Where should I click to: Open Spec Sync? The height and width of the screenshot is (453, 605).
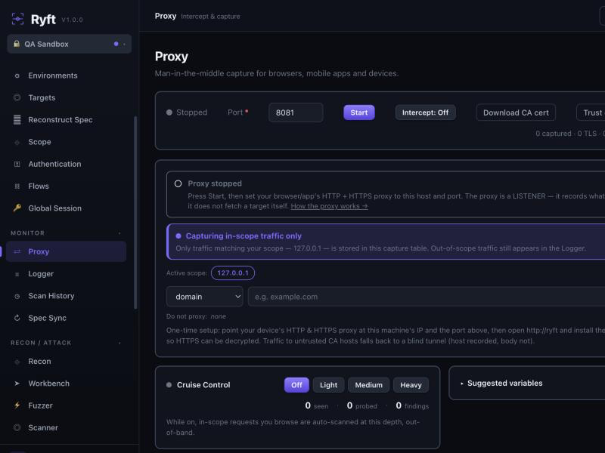pos(66,318)
